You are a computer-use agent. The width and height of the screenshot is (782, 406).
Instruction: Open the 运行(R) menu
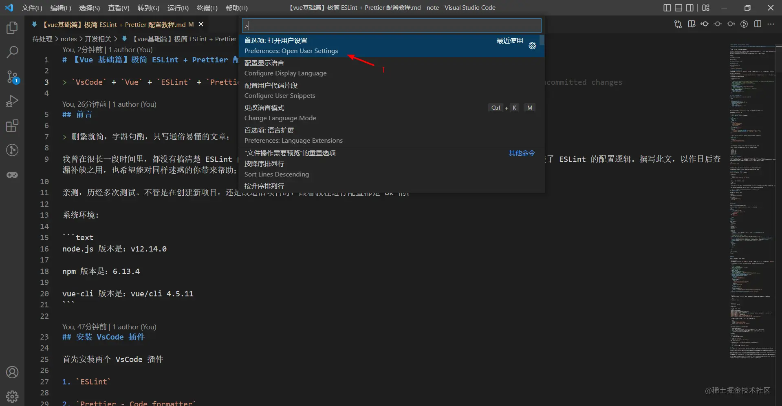pyautogui.click(x=178, y=8)
